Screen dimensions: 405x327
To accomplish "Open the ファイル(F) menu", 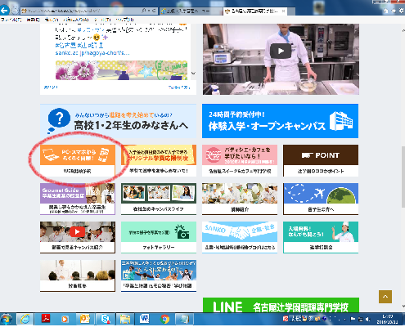I will (11, 20).
